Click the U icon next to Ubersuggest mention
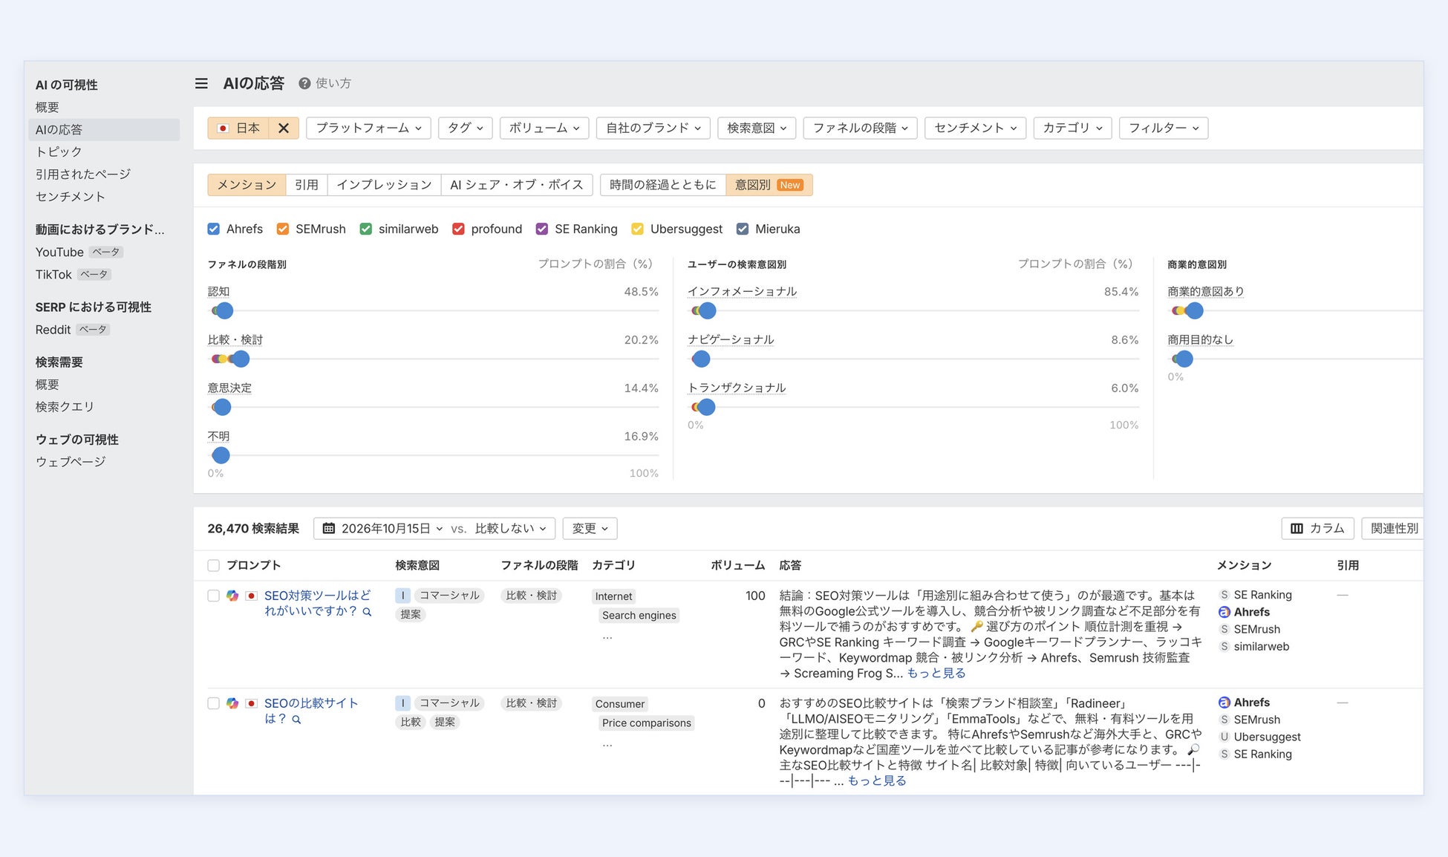Screen dimensions: 1448x857 1224,737
